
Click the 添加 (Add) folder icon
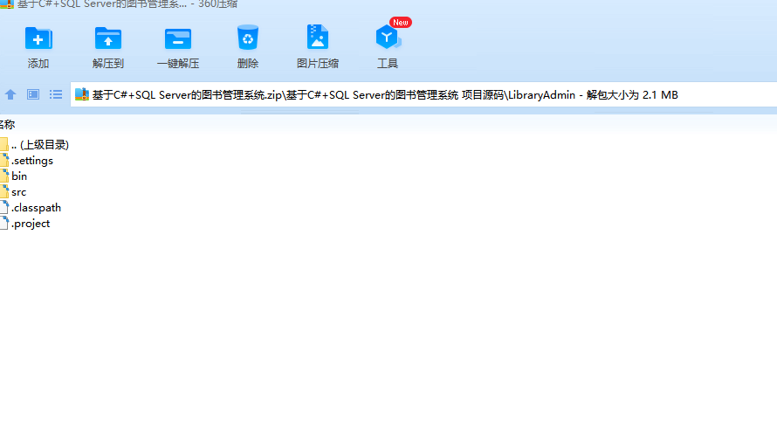(38, 38)
